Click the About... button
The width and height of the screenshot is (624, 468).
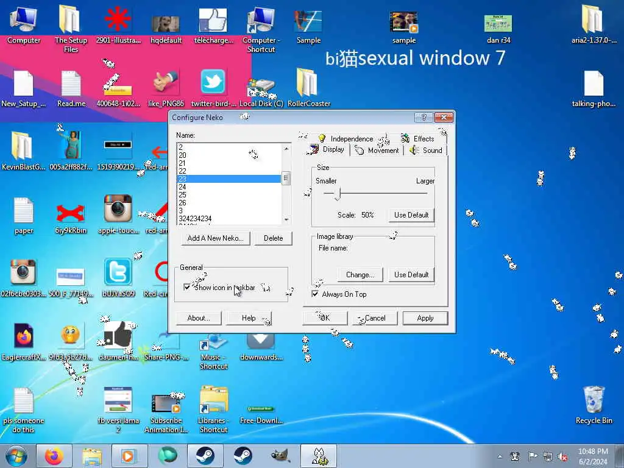click(x=199, y=318)
